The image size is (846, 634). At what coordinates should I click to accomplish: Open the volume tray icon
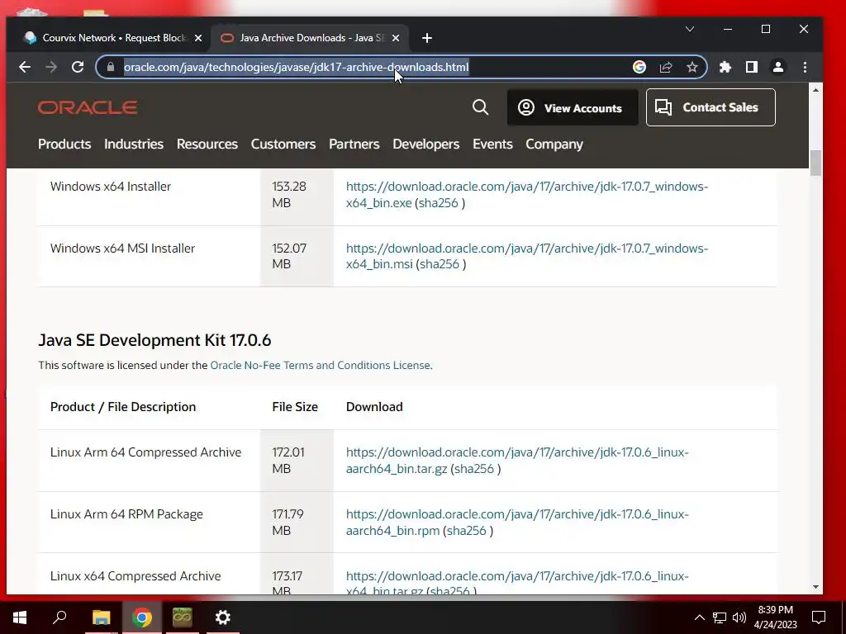739,617
